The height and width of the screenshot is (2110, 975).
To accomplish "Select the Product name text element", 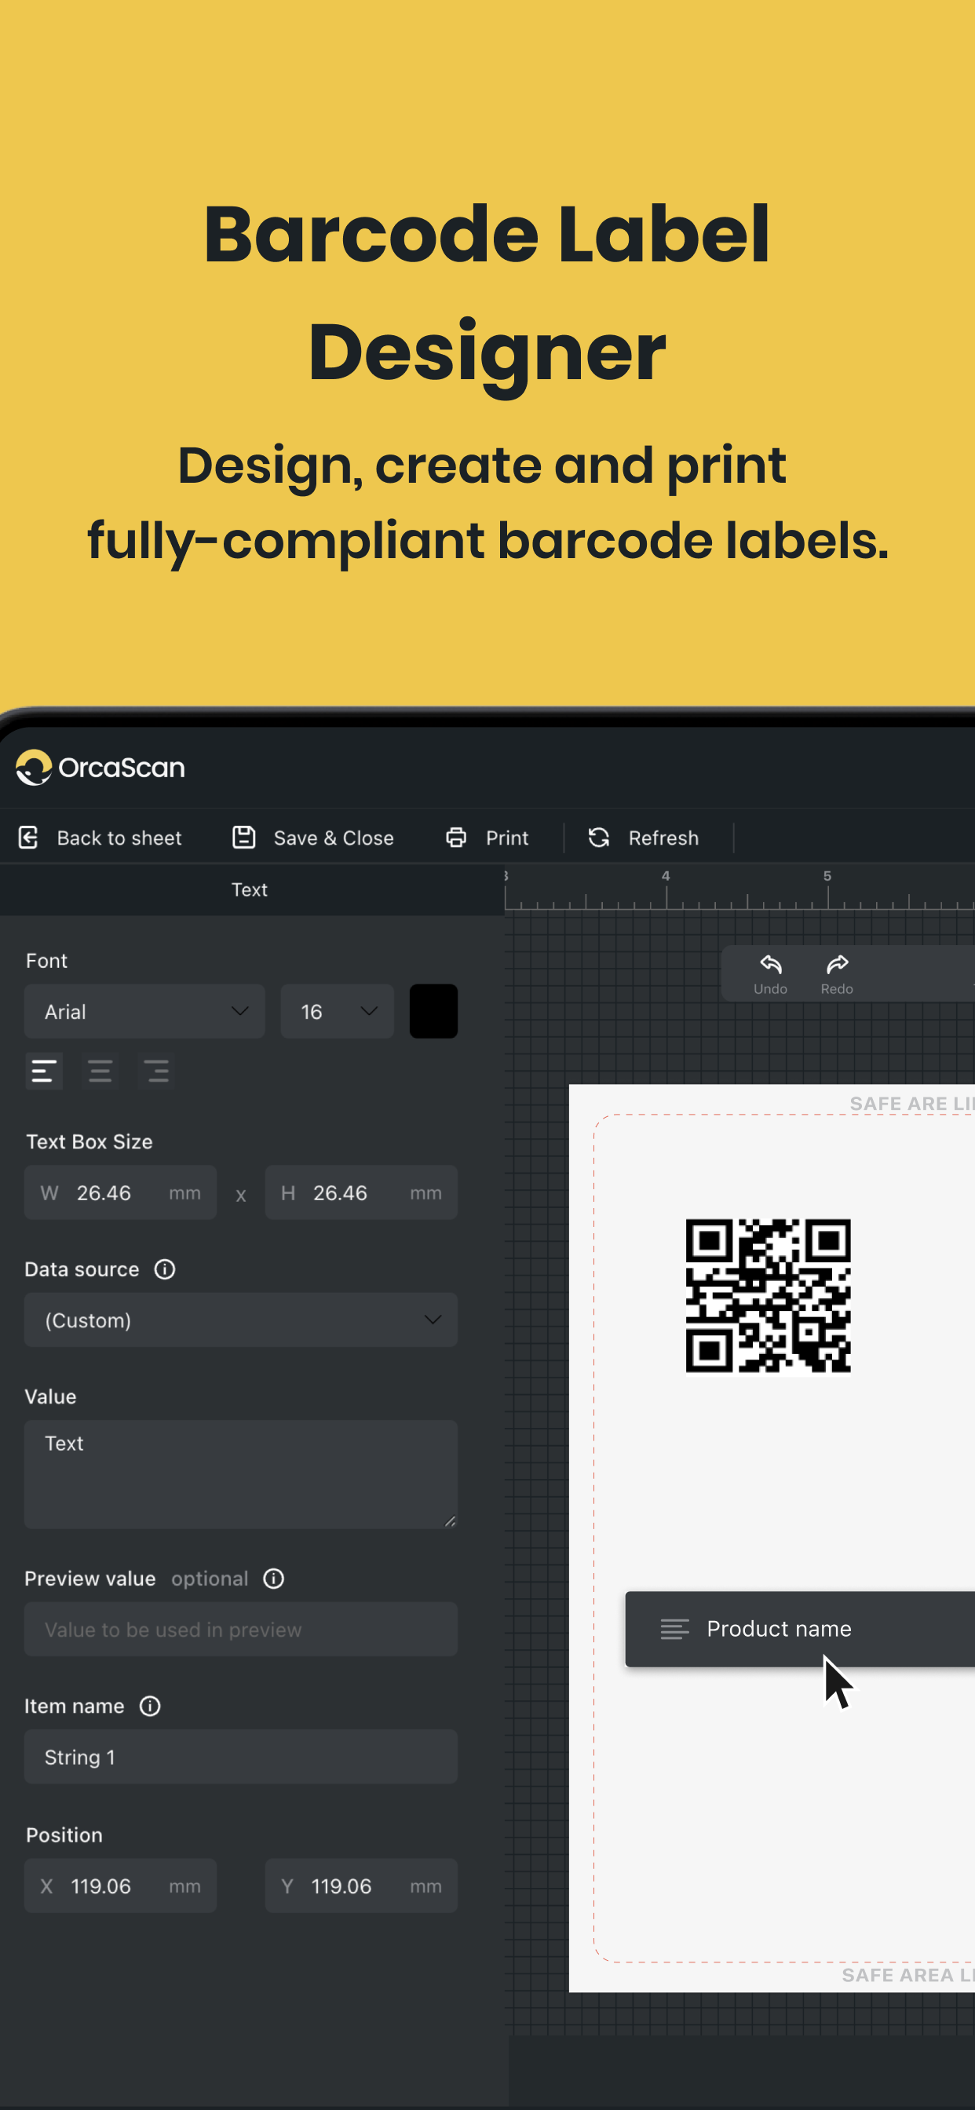I will [800, 1628].
